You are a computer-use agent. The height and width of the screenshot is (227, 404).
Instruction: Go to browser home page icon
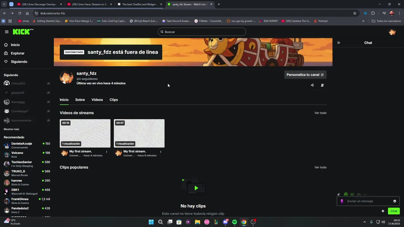(27, 13)
